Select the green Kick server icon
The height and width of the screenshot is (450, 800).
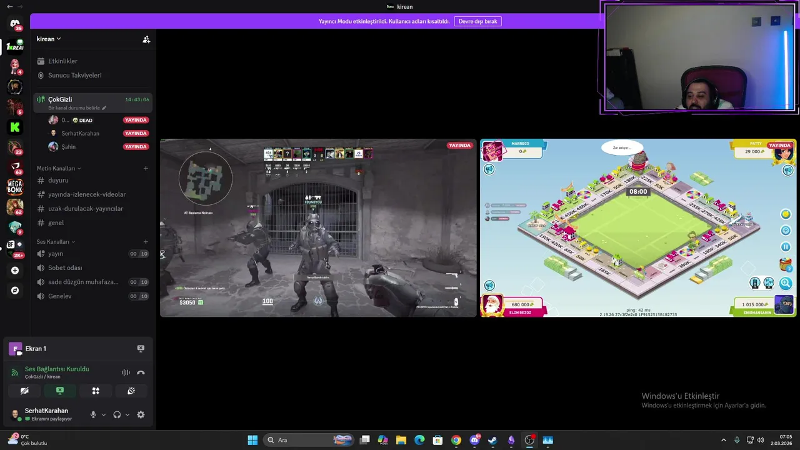pyautogui.click(x=15, y=127)
